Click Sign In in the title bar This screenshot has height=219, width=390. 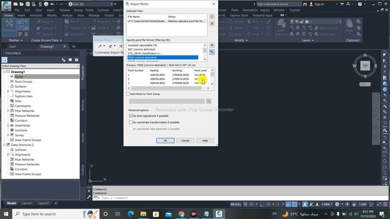[x=316, y=4]
